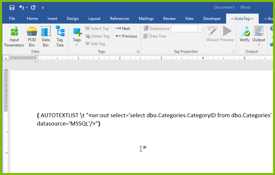Undo the last action
Image resolution: width=275 pixels, height=175 pixels.
coord(22,7)
